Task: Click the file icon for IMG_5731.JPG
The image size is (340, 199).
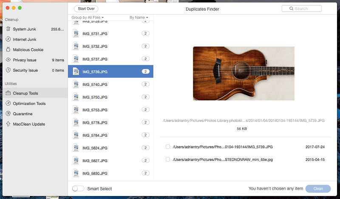Action: click(x=76, y=33)
